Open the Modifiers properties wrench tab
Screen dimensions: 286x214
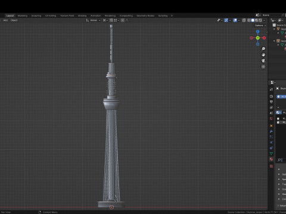click(271, 131)
